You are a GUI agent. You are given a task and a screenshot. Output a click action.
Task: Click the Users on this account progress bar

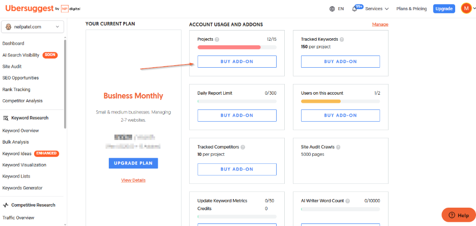tap(340, 101)
